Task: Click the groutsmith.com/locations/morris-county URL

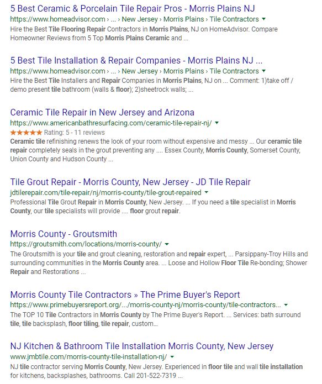Action: [x=86, y=244]
